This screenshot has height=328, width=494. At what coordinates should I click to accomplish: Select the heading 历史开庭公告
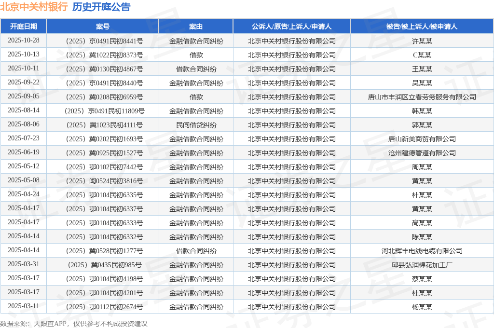[101, 7]
